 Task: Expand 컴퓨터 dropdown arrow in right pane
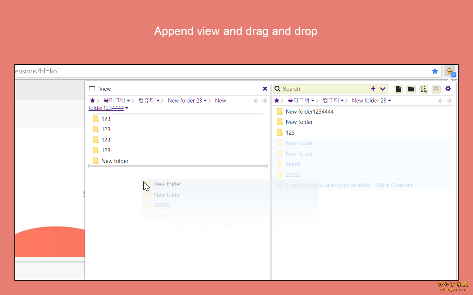point(342,101)
